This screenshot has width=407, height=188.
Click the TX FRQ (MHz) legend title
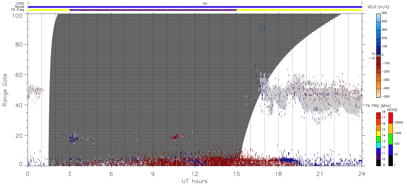pyautogui.click(x=378, y=105)
